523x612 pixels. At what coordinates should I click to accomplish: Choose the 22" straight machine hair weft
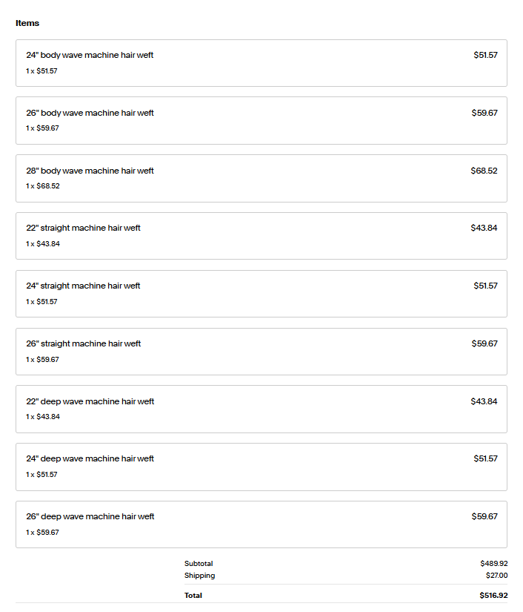[x=83, y=228]
